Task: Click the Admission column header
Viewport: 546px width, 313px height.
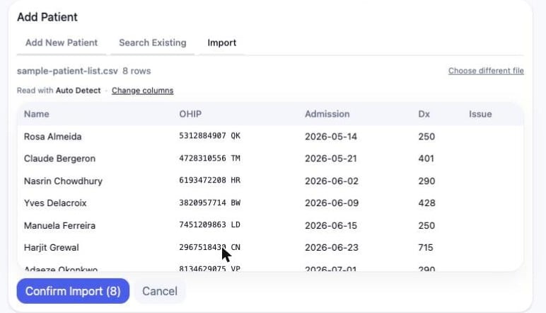Action: click(327, 114)
